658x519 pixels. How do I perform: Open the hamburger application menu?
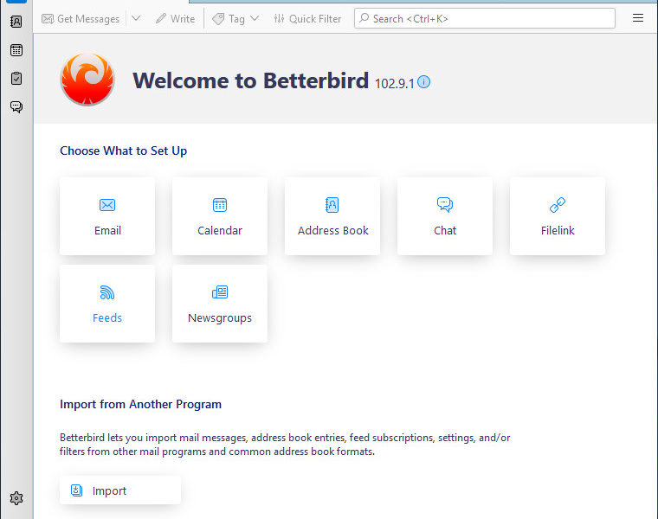point(638,18)
